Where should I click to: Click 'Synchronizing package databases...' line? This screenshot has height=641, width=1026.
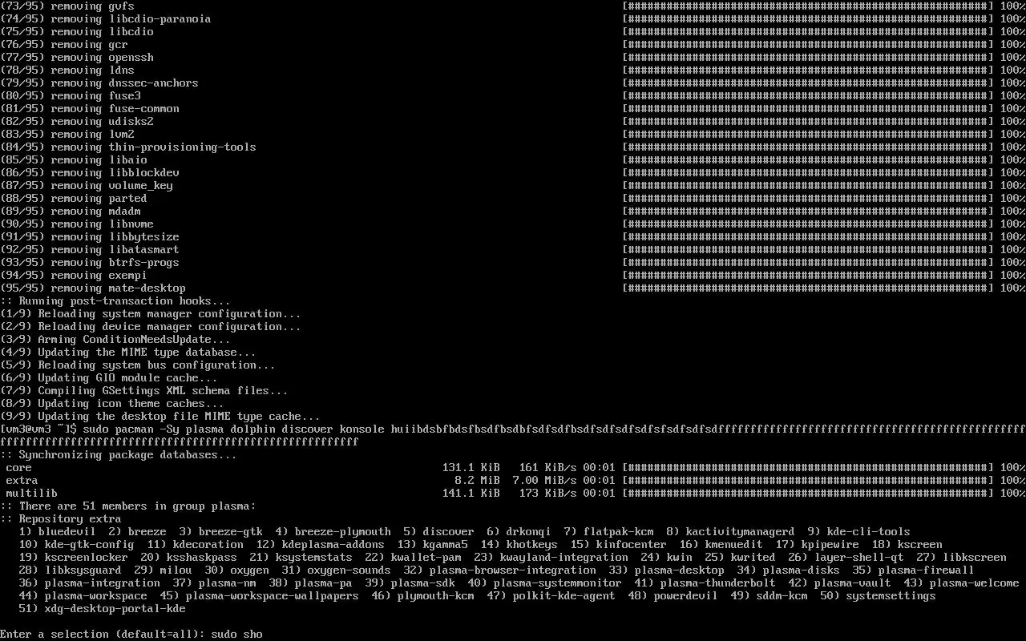click(x=119, y=454)
